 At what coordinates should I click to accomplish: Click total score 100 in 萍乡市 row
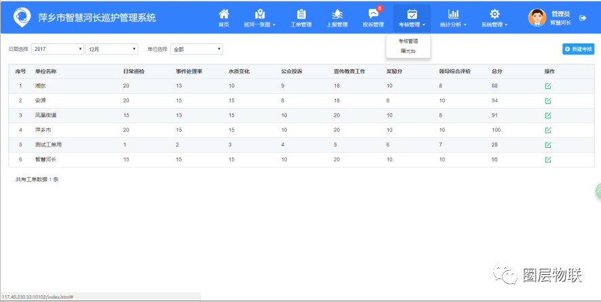click(497, 130)
